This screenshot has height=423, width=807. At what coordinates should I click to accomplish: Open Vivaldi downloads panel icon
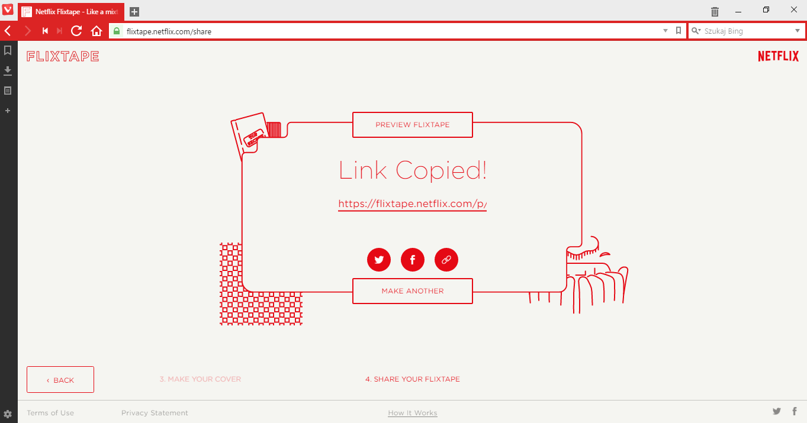pyautogui.click(x=8, y=71)
